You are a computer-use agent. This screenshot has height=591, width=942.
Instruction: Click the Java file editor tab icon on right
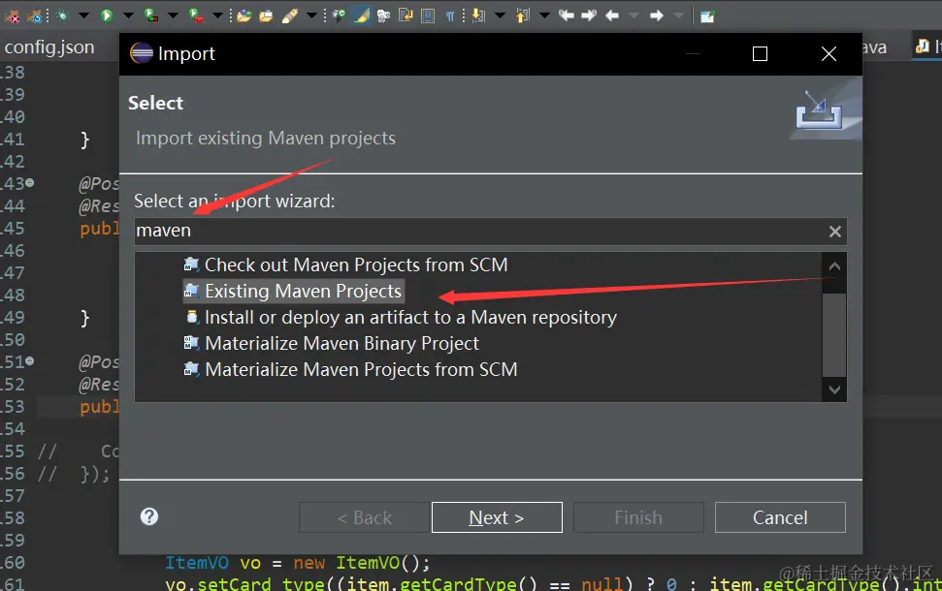923,47
